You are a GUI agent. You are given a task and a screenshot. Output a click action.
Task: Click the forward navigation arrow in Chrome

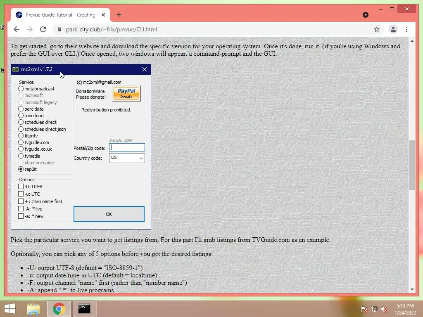click(x=30, y=29)
